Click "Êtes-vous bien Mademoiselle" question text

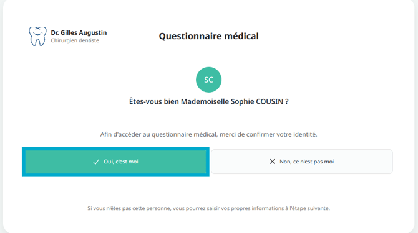point(179,101)
